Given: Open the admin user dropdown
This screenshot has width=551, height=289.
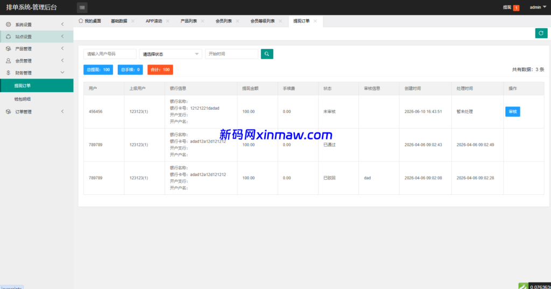Looking at the screenshot, I should tap(538, 8).
